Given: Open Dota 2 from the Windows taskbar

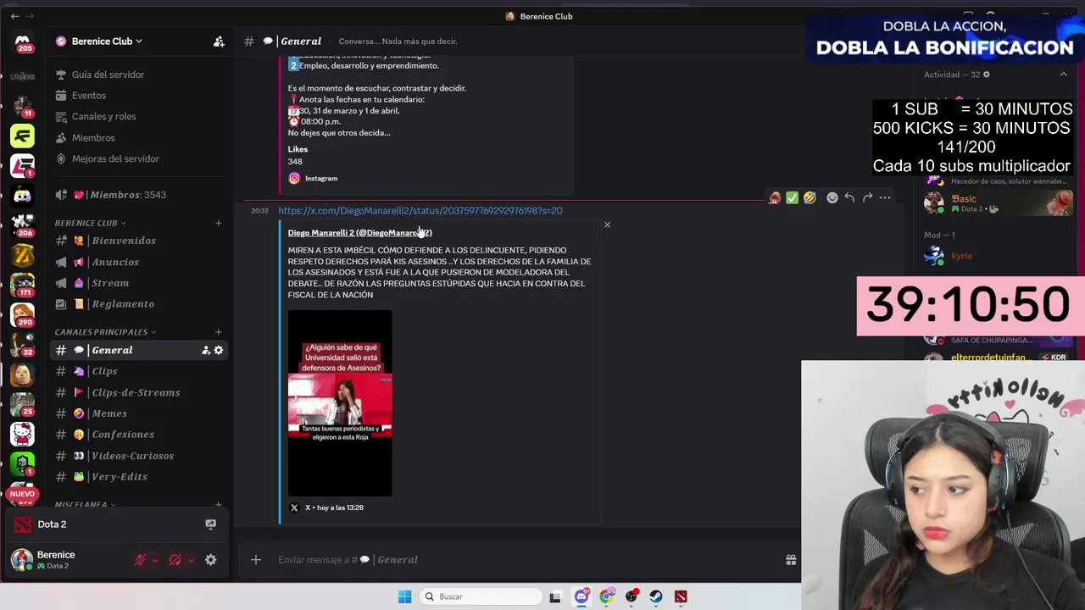Looking at the screenshot, I should pyautogui.click(x=681, y=596).
